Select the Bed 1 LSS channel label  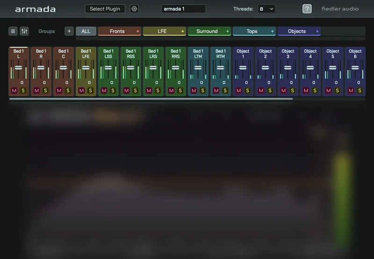[108, 54]
